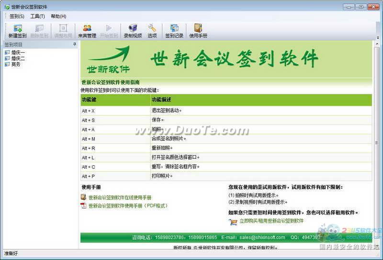
Task: Click the icon beside 婚庆二
Action: (x=7, y=58)
